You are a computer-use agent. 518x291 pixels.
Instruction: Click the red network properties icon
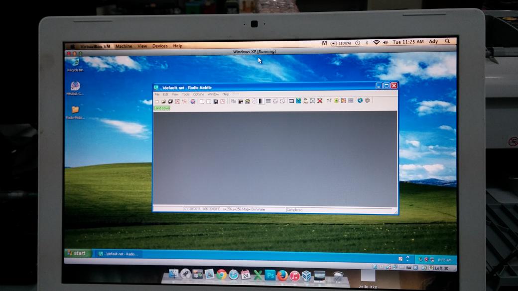coord(177,101)
